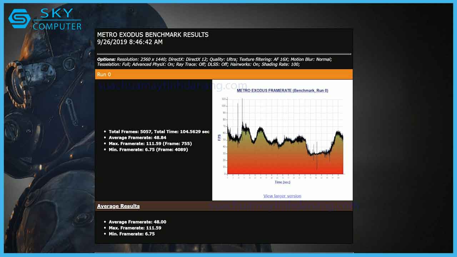
Task: Select the 'METRO EXODUS BENCHMARK RESULTS' heading
Action: tap(153, 35)
